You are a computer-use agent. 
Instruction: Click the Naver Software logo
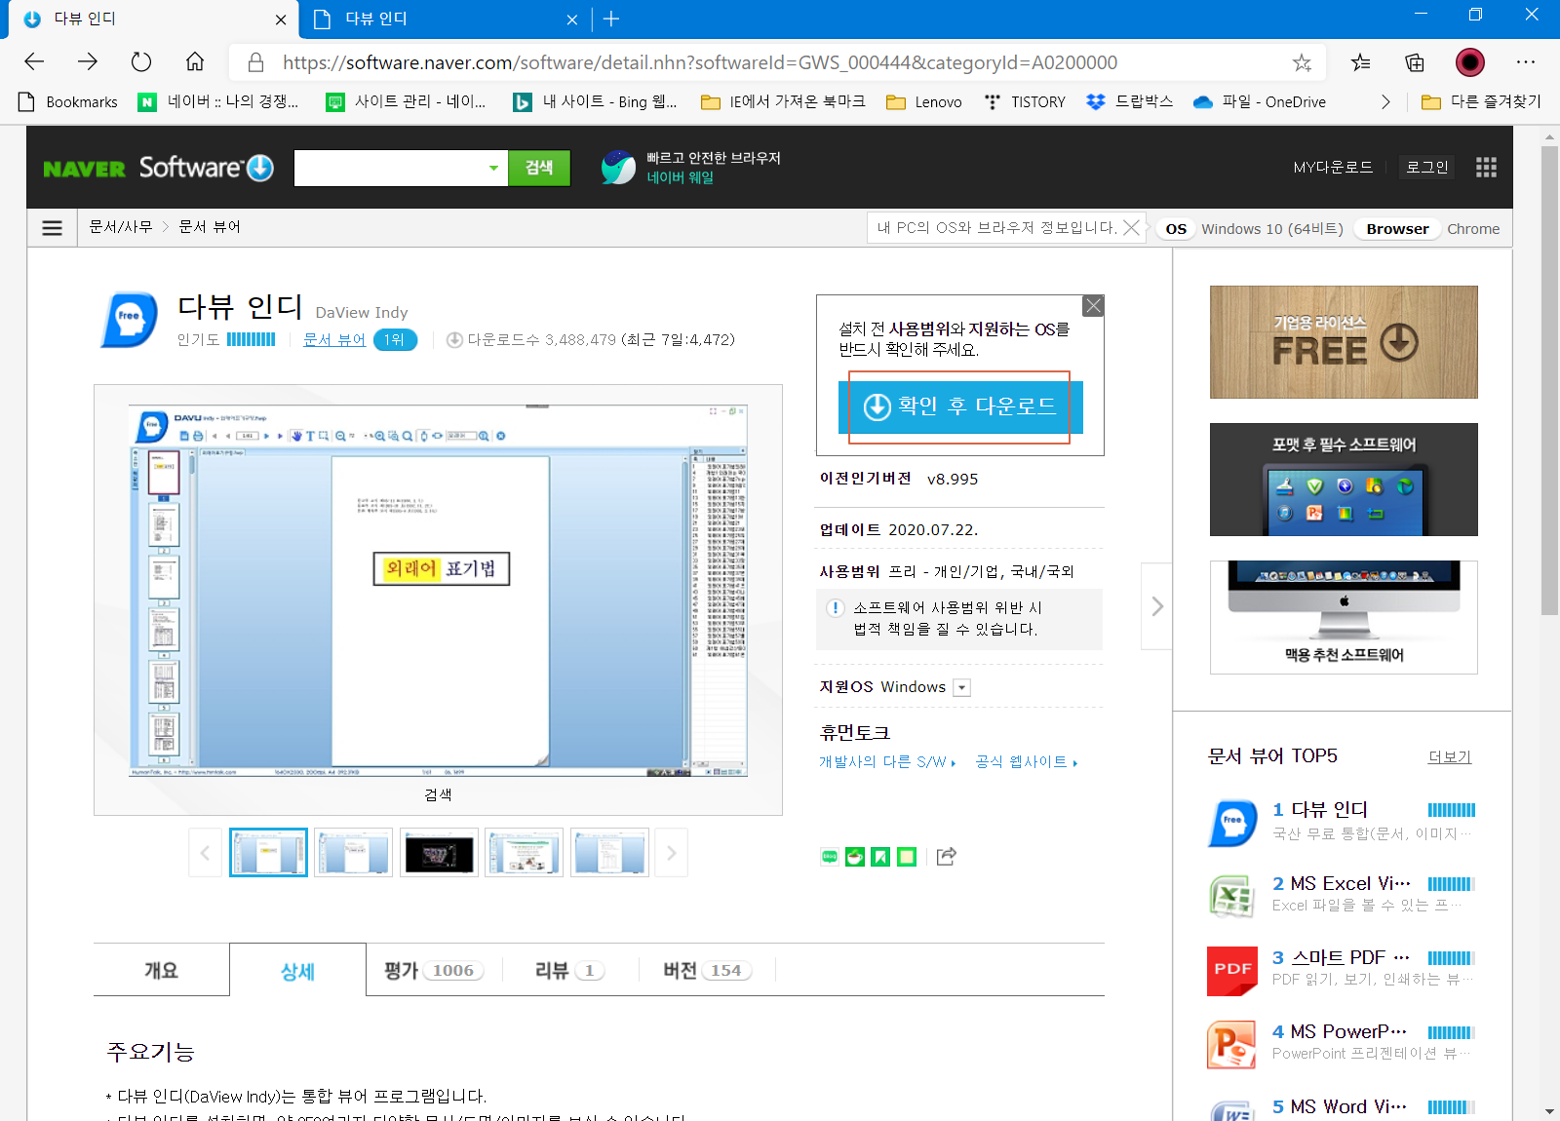coord(158,168)
